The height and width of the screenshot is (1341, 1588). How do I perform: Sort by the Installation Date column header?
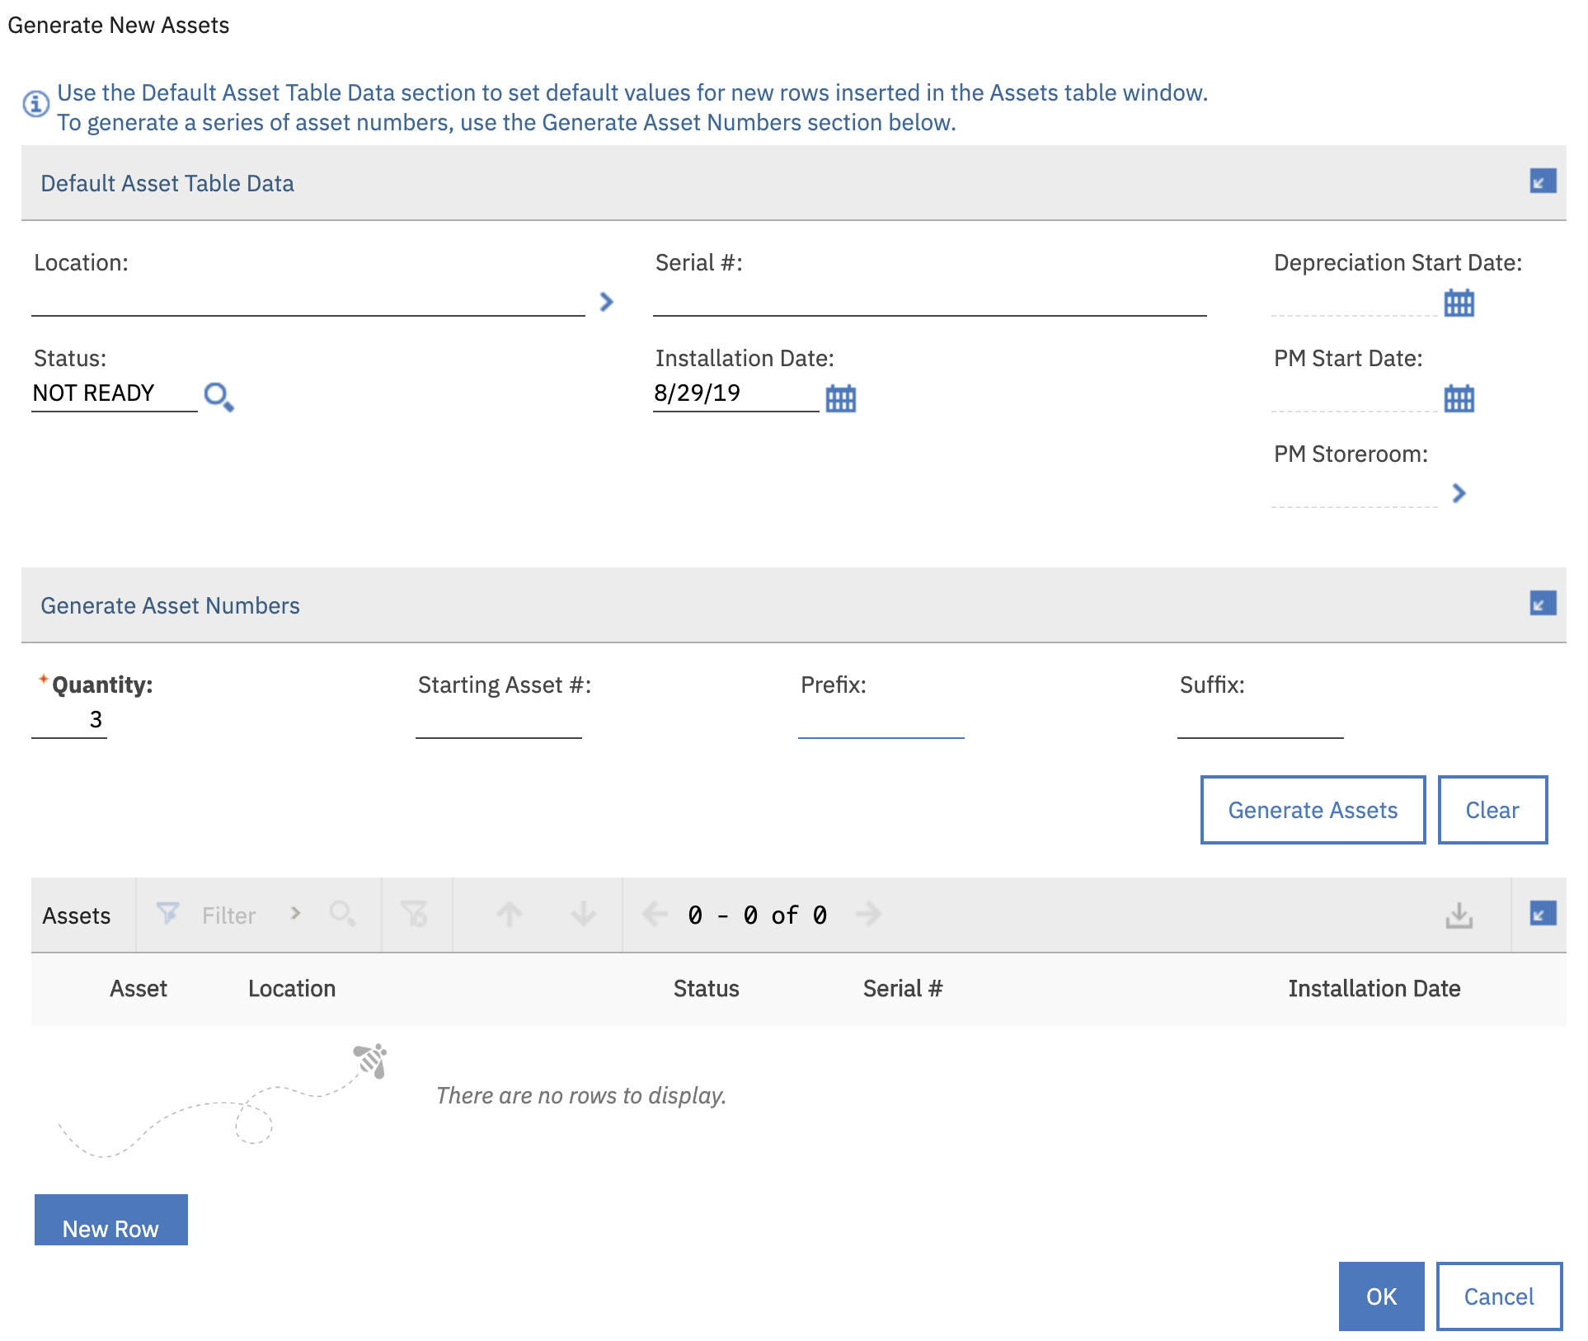[x=1374, y=988]
